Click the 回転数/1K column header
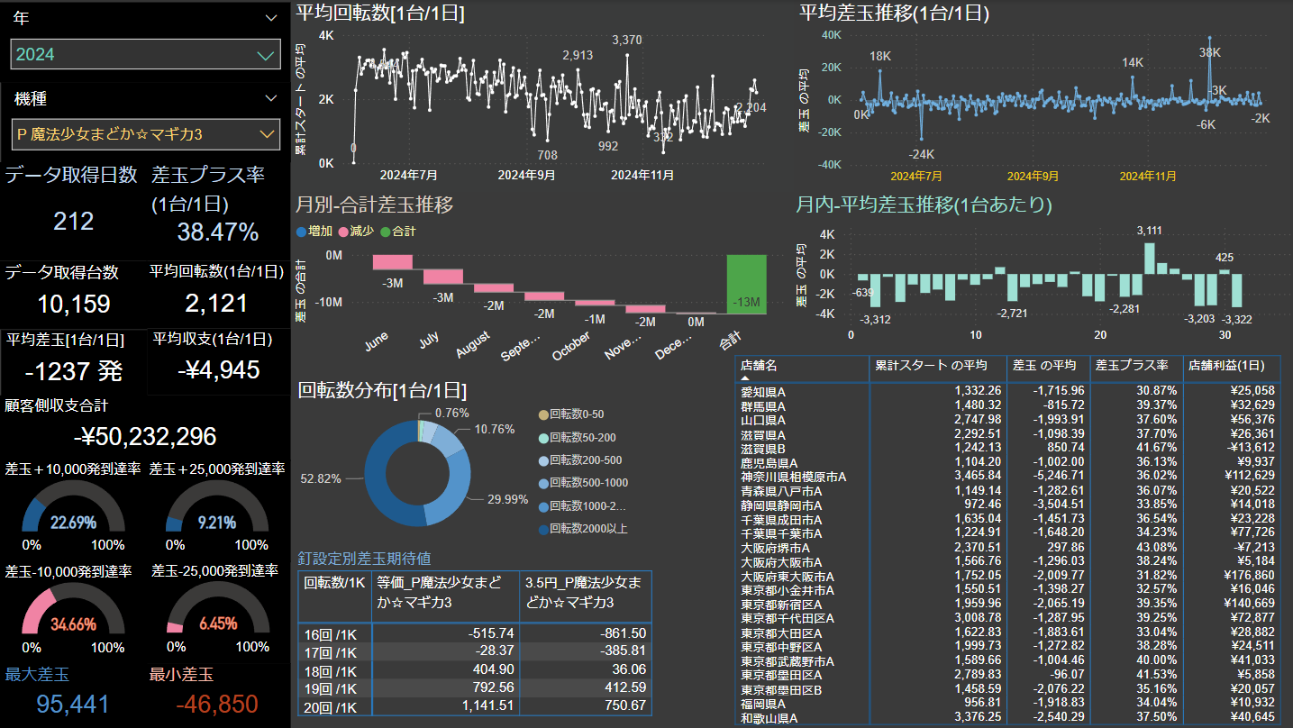1293x728 pixels. click(333, 583)
